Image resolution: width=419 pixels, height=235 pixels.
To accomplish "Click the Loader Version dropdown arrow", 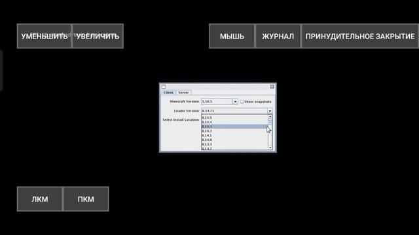I will [x=270, y=111].
